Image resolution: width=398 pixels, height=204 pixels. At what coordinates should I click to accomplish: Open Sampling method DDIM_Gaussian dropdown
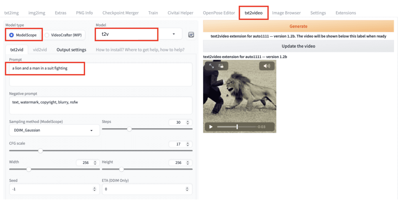pos(54,130)
